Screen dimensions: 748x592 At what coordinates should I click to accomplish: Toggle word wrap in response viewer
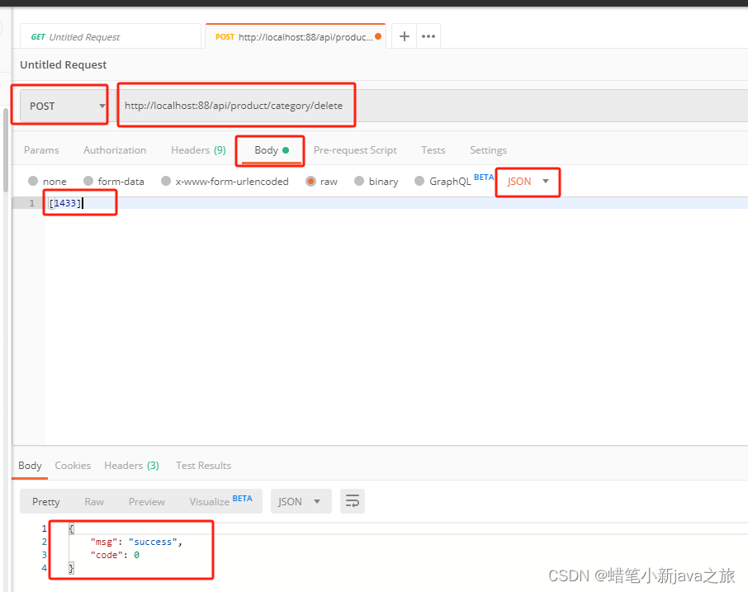coord(352,501)
